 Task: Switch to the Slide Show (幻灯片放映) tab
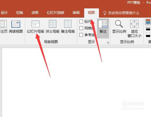click(x=56, y=13)
